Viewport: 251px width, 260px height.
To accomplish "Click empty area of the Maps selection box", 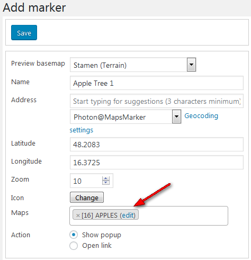I will click(183, 216).
